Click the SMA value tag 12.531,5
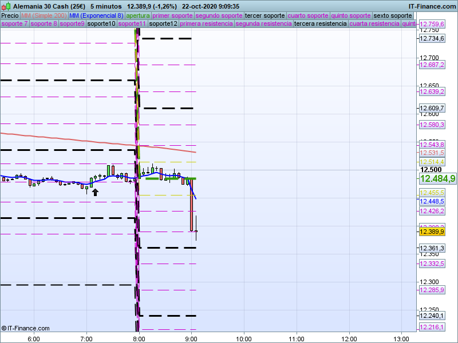 coord(432,153)
